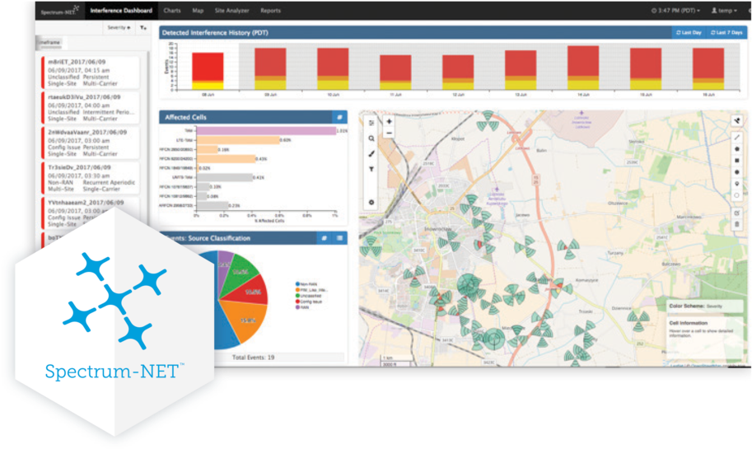Click the edit shapes icon on map
Viewport: 752px width, 449px height.
pos(737,213)
